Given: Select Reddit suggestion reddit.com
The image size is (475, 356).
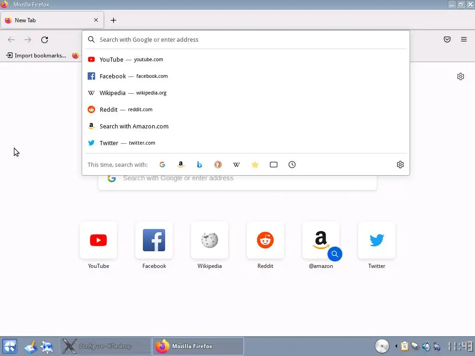Looking at the screenshot, I should (x=246, y=109).
